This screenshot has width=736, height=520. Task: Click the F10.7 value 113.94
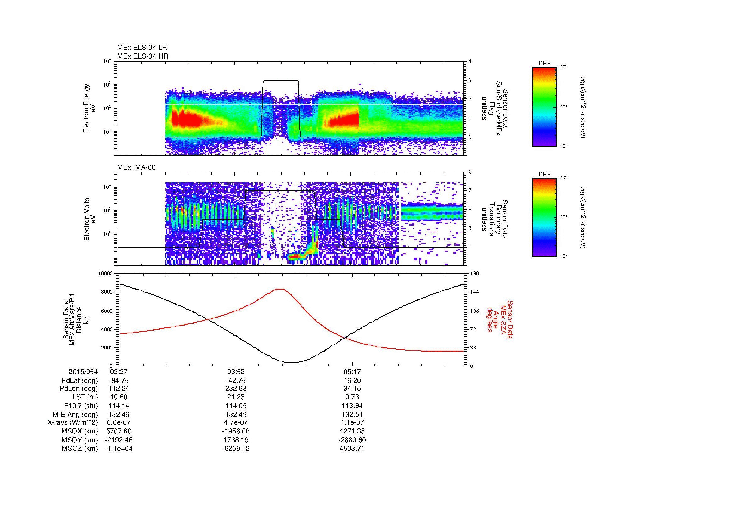click(352, 405)
